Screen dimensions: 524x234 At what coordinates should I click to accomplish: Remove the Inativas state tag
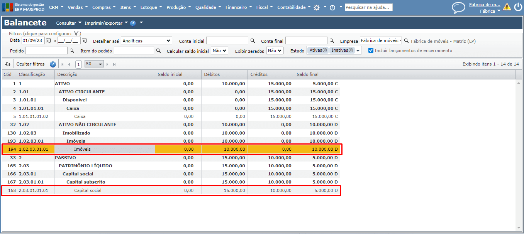point(351,51)
